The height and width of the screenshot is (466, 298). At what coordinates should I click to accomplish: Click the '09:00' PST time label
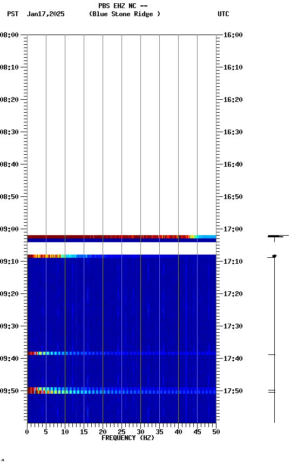pyautogui.click(x=9, y=229)
